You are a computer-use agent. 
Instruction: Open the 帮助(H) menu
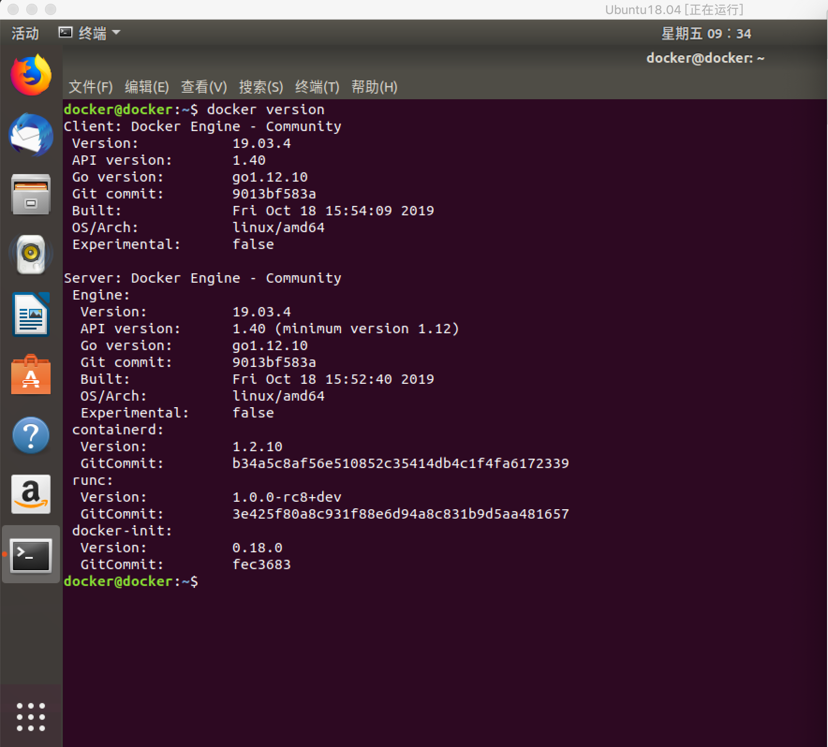pos(374,87)
